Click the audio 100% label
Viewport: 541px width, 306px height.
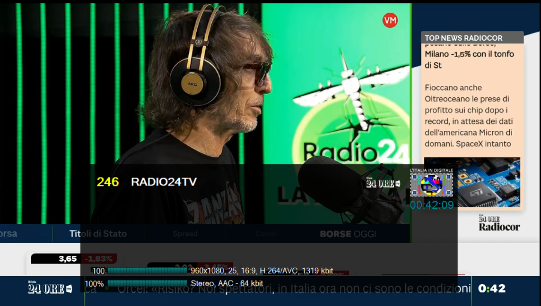pyautogui.click(x=94, y=284)
